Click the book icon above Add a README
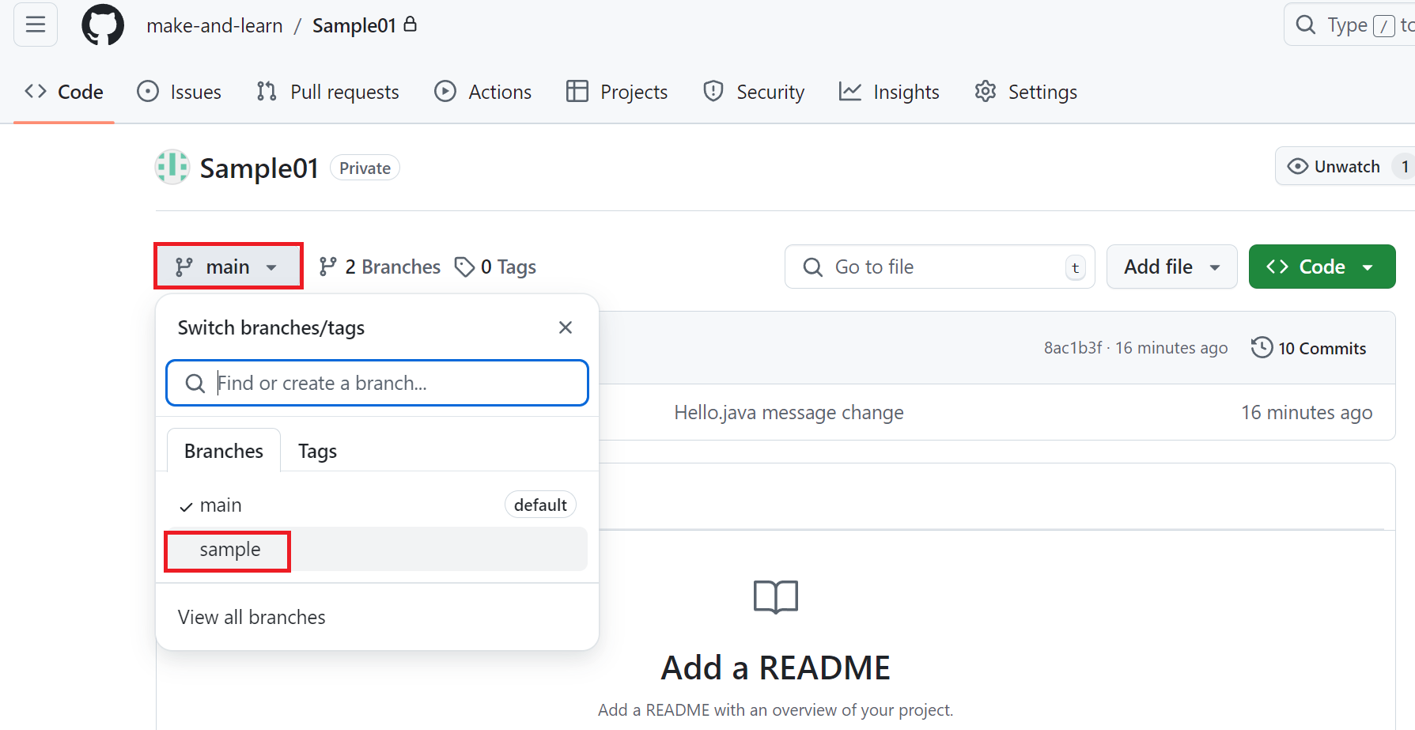This screenshot has width=1415, height=730. coord(776,596)
